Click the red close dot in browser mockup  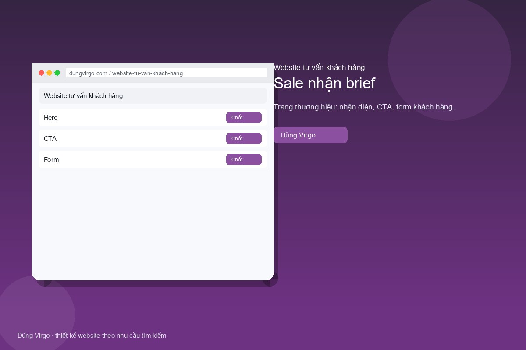(x=42, y=73)
